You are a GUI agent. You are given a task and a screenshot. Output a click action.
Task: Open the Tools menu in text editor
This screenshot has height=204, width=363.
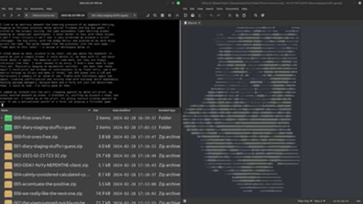[x=219, y=9]
